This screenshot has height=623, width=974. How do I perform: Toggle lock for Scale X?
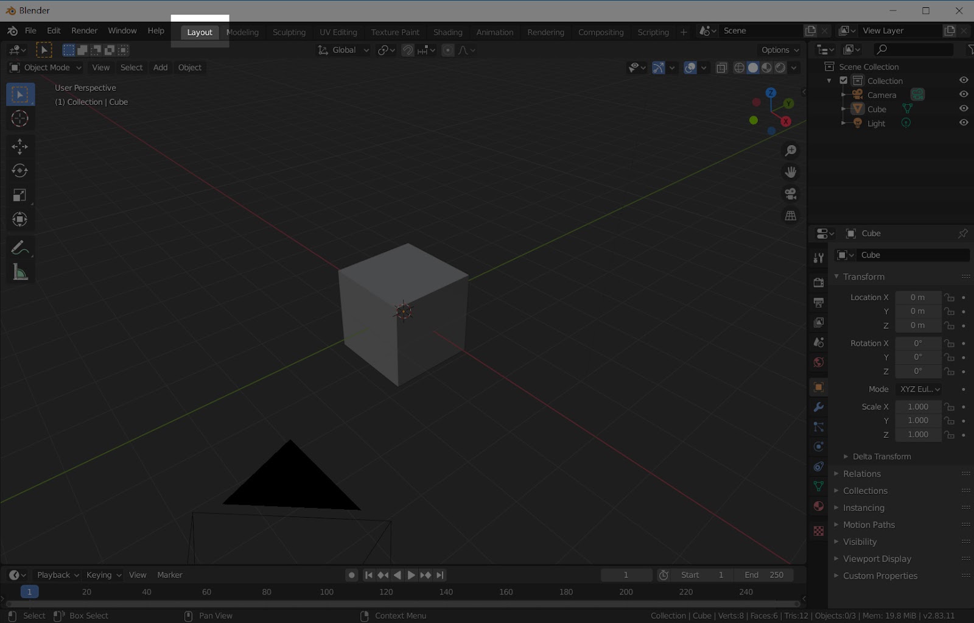click(x=949, y=407)
